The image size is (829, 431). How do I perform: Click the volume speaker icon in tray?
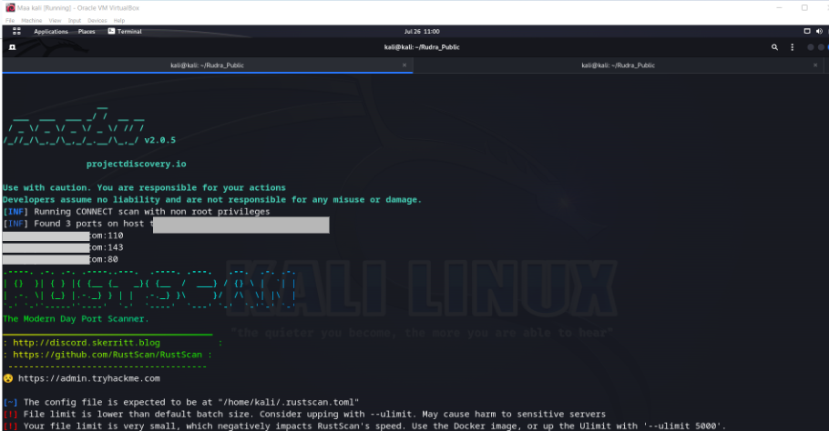click(819, 31)
